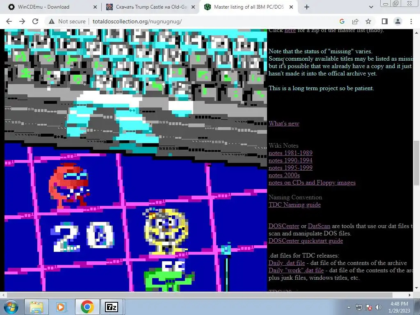
Task: Download the Daily .dat file
Action: click(287, 263)
